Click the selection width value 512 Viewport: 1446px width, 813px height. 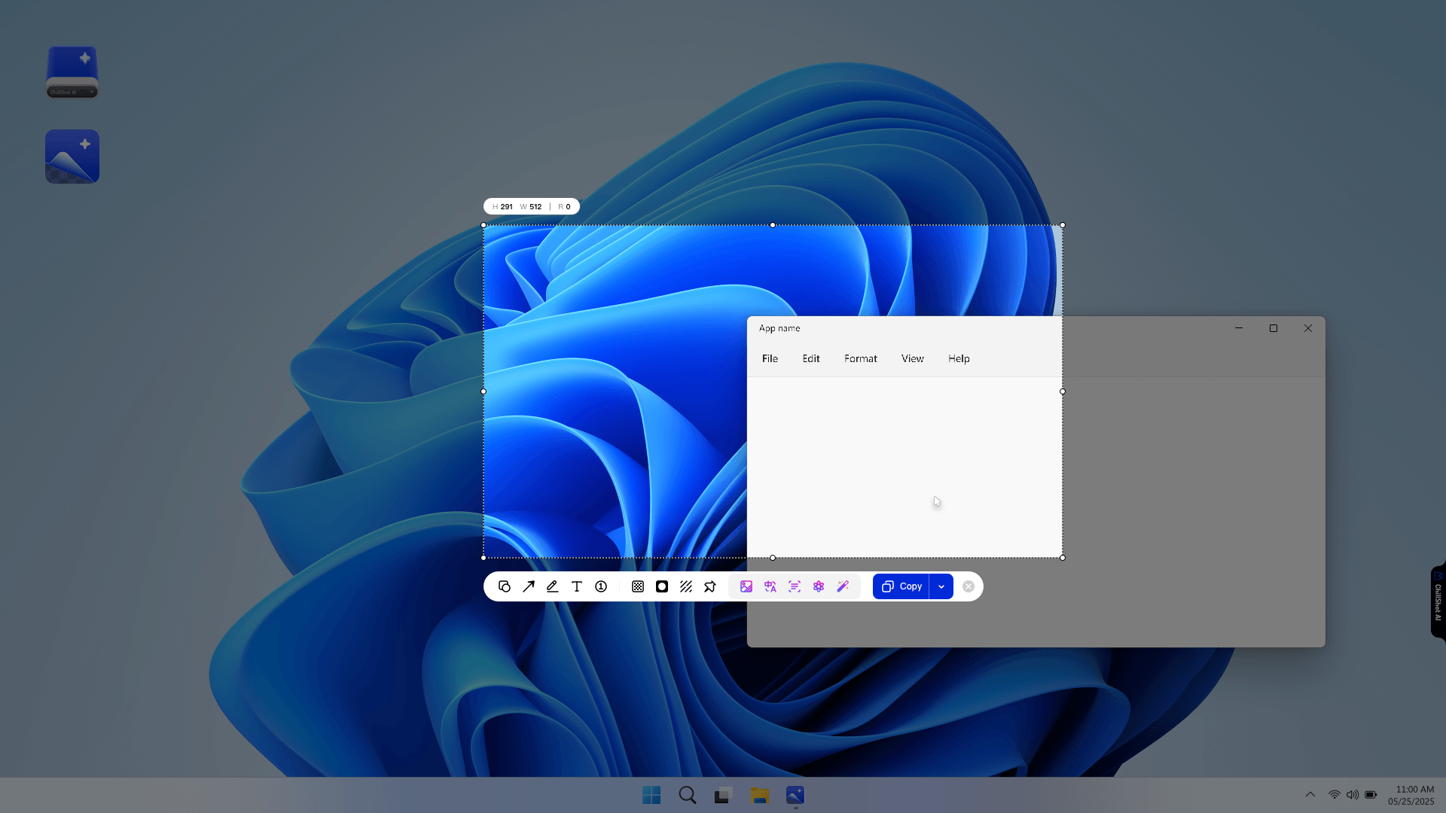(535, 206)
